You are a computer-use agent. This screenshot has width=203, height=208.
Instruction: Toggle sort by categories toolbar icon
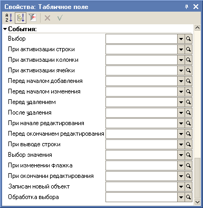(x=21, y=18)
